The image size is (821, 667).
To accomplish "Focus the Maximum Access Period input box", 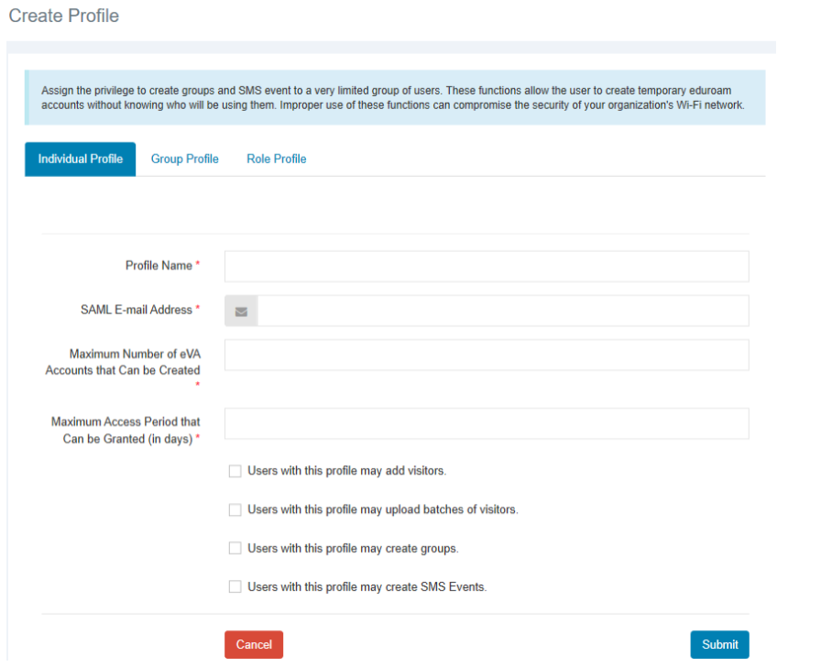I will point(487,424).
